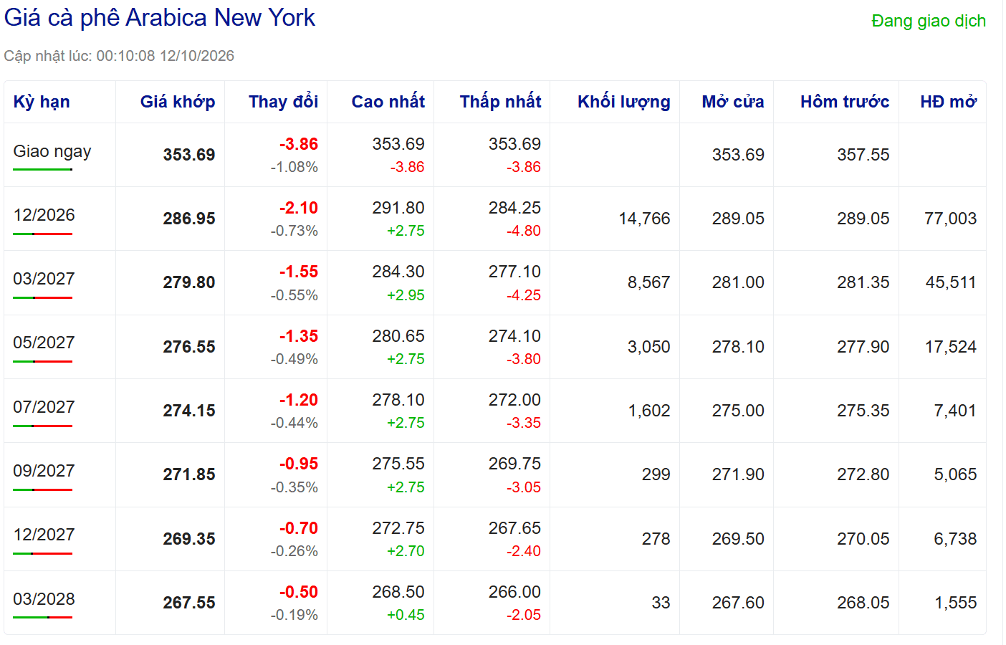
Task: Click the 07/2027 contract term
Action: (44, 407)
